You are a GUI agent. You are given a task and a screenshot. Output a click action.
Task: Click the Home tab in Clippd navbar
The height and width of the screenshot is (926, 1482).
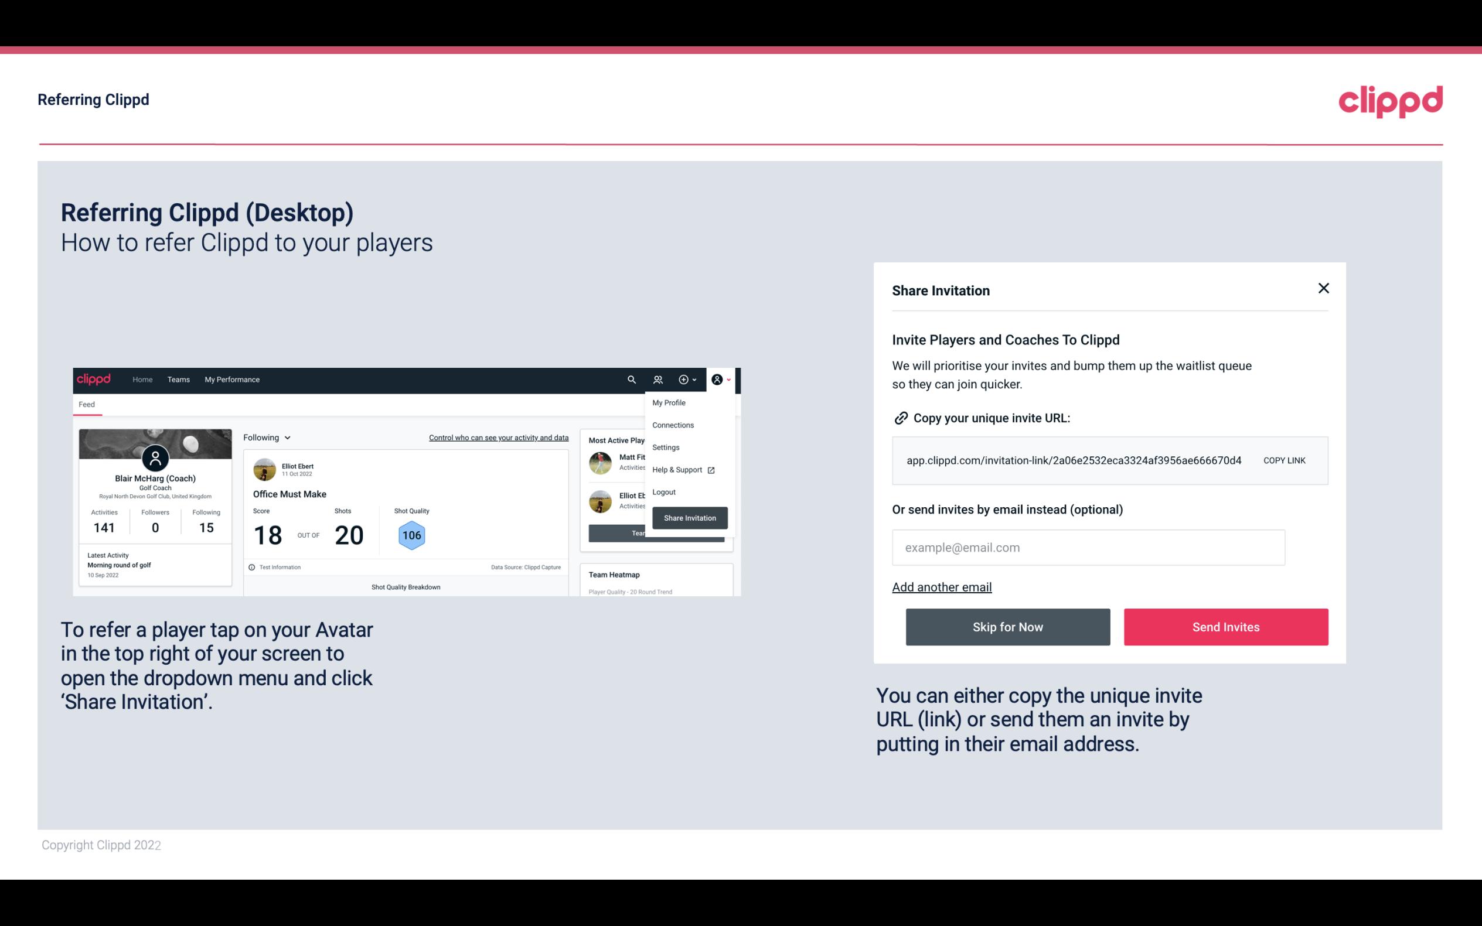point(141,380)
